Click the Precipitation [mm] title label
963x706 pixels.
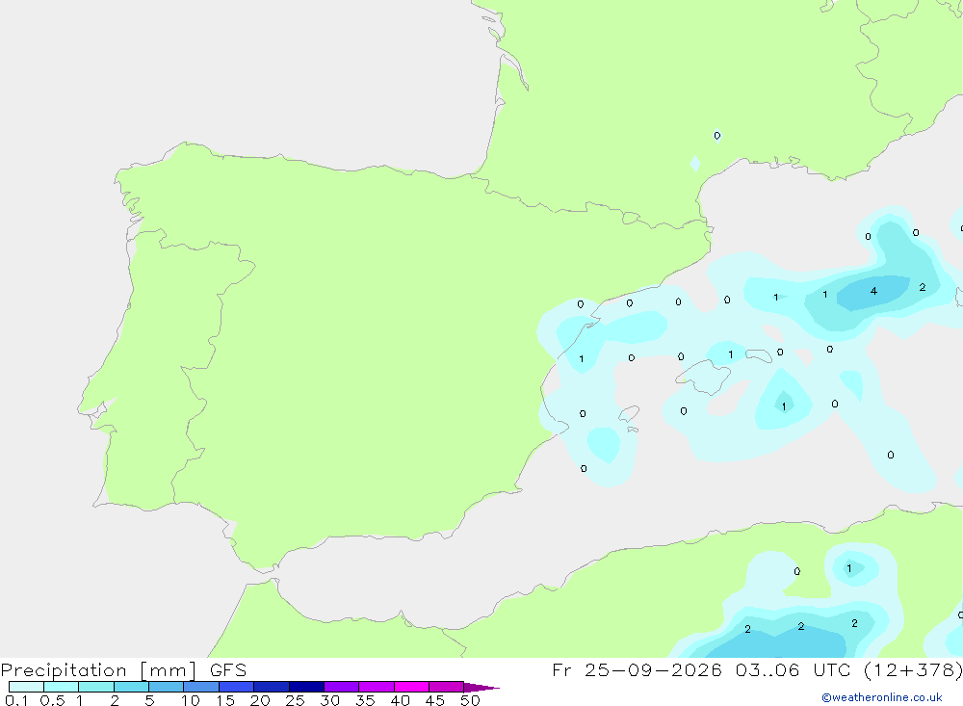click(x=98, y=669)
